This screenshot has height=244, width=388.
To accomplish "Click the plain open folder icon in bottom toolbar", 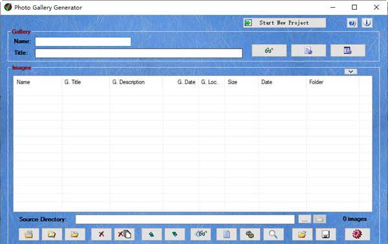I will (75, 234).
